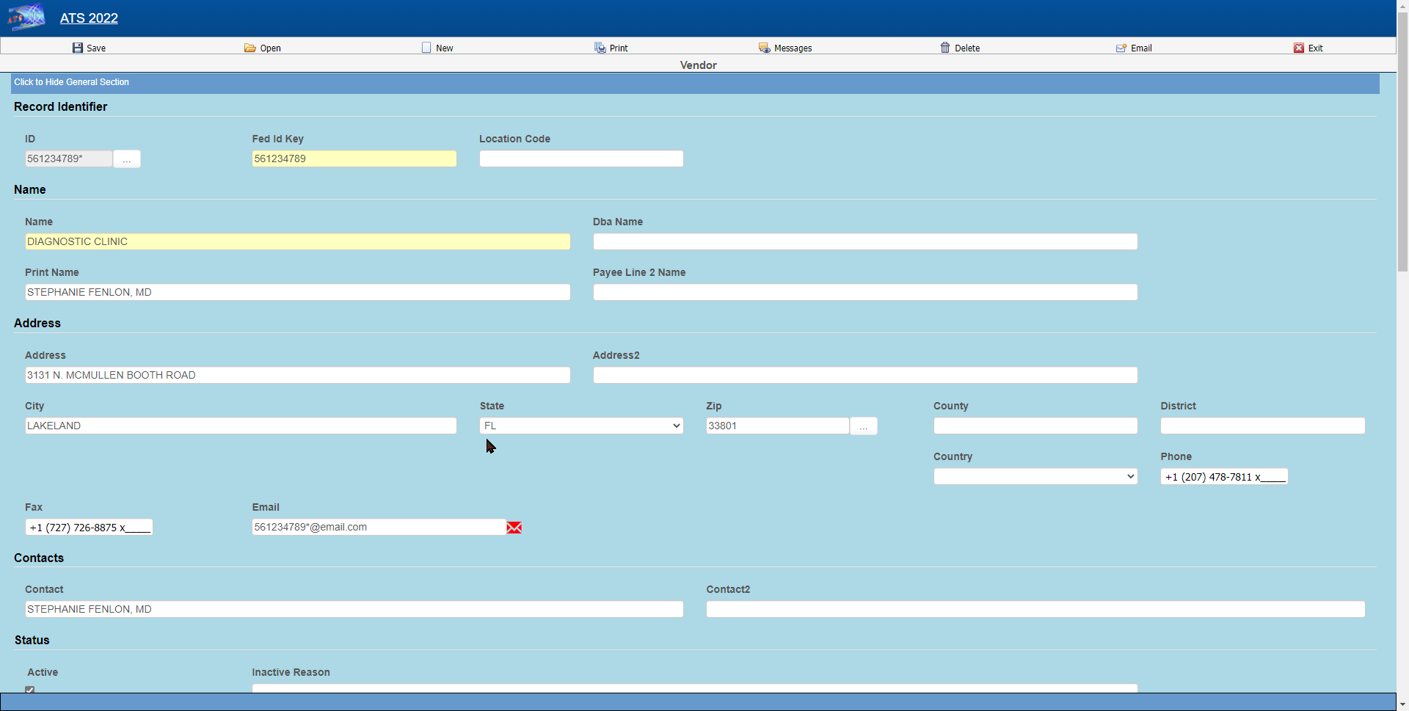
Task: Open the State dropdown showing FL
Action: tap(581, 426)
